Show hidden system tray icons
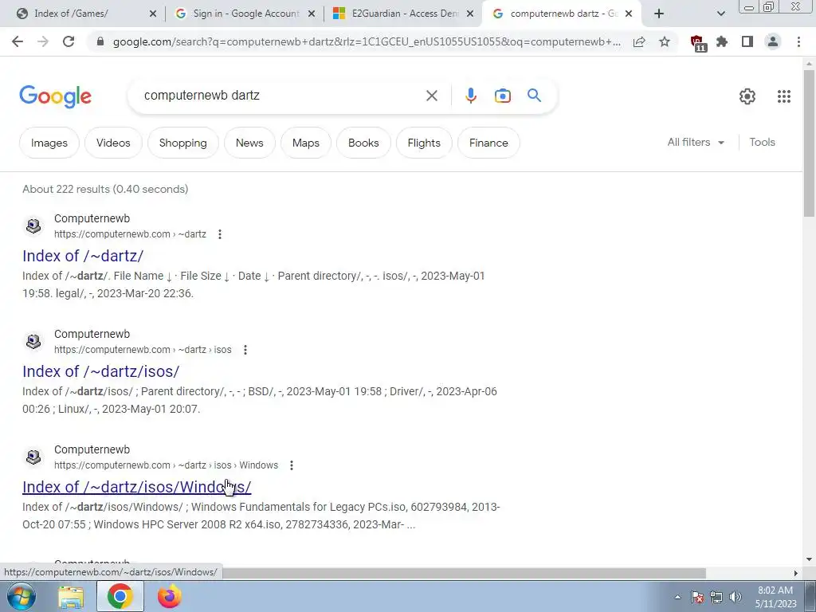Viewport: 816px width, 612px height. tap(677, 597)
